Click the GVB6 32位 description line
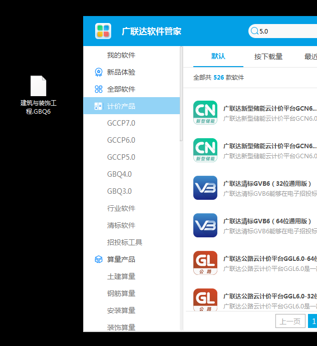The height and width of the screenshot is (346, 317). click(270, 194)
